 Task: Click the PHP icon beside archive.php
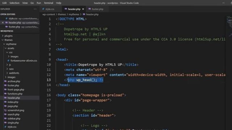[x=5, y=81]
